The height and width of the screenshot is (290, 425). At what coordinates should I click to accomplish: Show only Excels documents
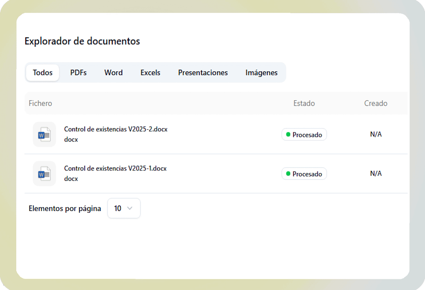tap(150, 73)
